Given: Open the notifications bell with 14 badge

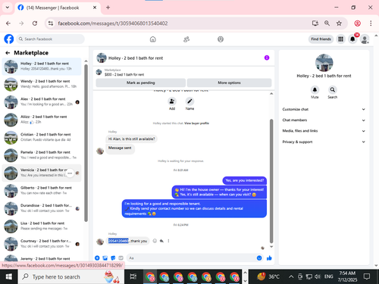Looking at the screenshot, I should pyautogui.click(x=352, y=39).
